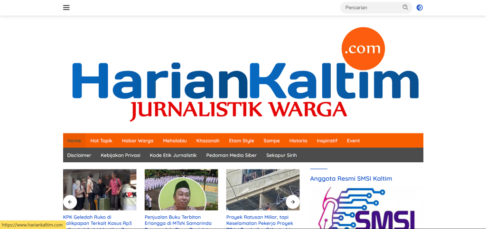This screenshot has width=486, height=229.
Task: Open the Hot Topik menu
Action: point(102,141)
